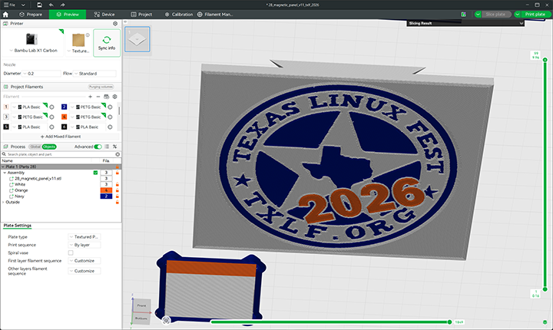Open the Plate type dropdown
This screenshot has height=330, width=553.
[x=84, y=237]
